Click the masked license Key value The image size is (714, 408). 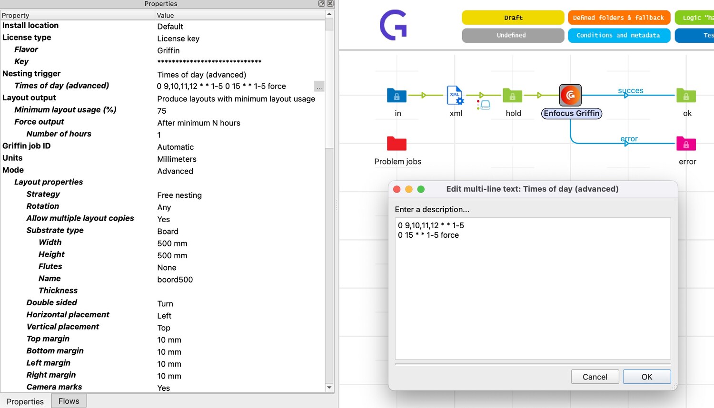(209, 62)
